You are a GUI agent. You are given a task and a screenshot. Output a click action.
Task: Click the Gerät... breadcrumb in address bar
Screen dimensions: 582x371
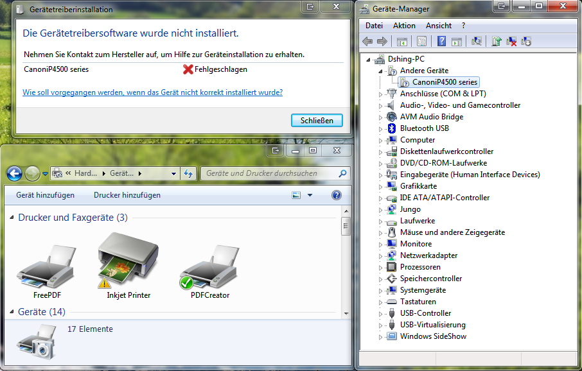[121, 173]
